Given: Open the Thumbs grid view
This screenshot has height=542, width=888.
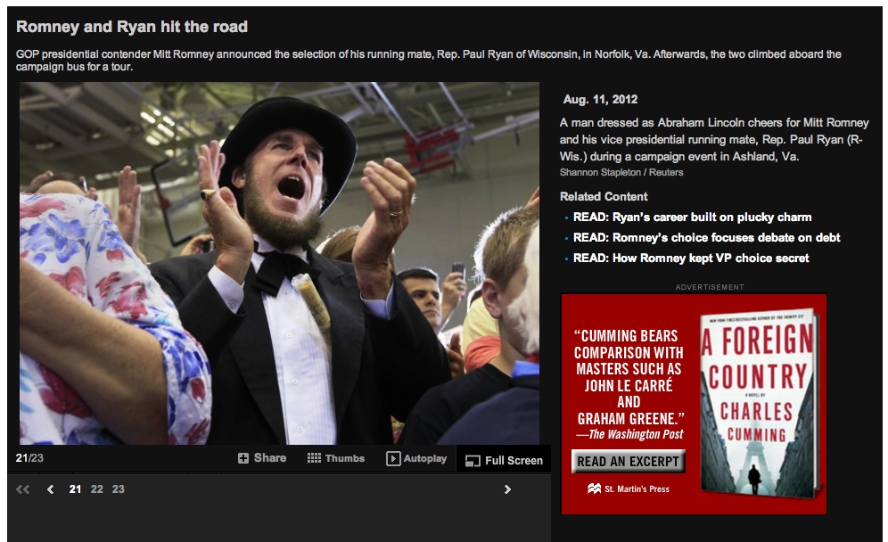Looking at the screenshot, I should (336, 458).
